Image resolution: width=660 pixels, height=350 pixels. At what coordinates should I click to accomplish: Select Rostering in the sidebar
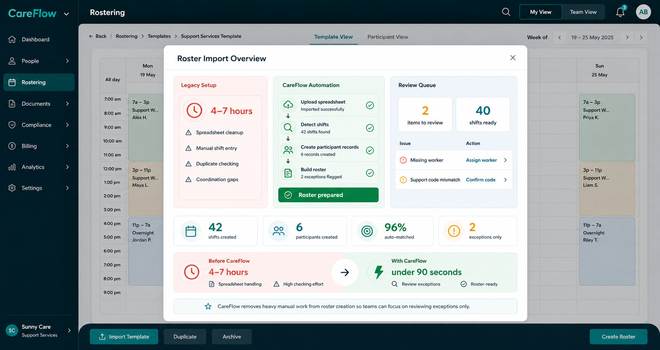click(39, 82)
